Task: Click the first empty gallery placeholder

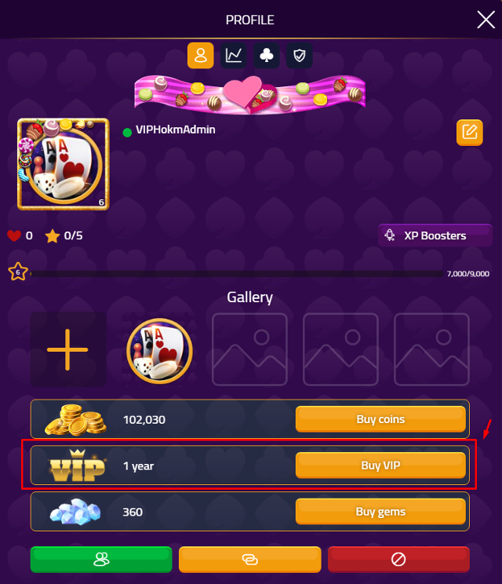Action: tap(249, 349)
